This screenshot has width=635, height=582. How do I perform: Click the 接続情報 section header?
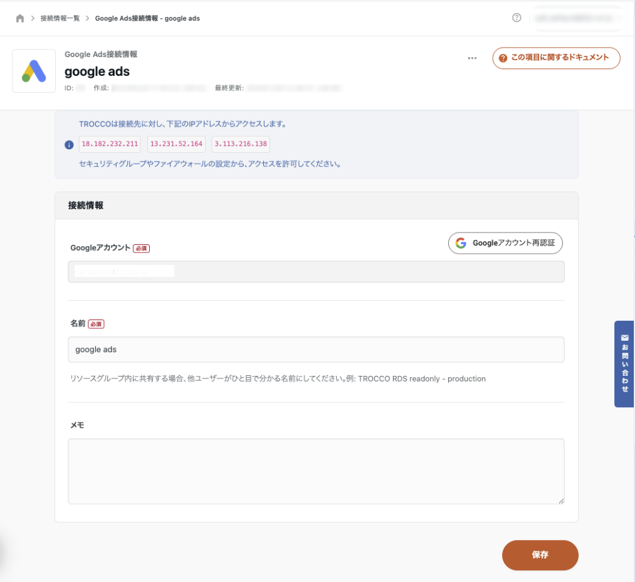coord(317,205)
